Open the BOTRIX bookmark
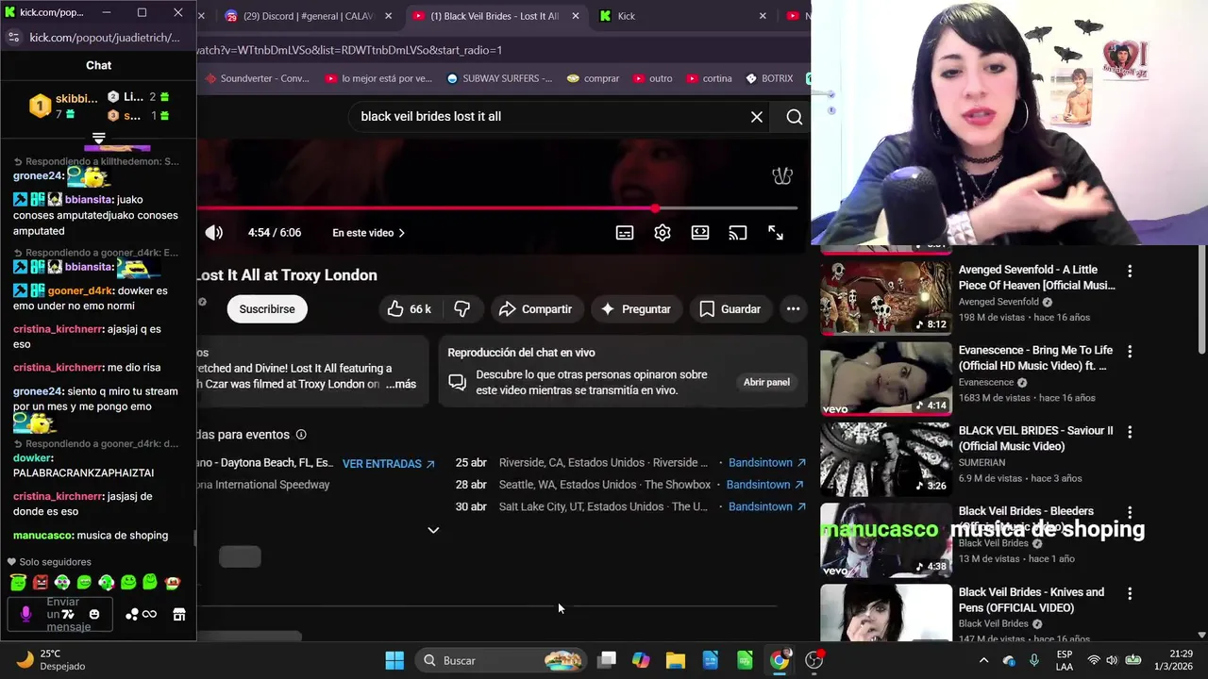The image size is (1208, 679). pos(768,78)
